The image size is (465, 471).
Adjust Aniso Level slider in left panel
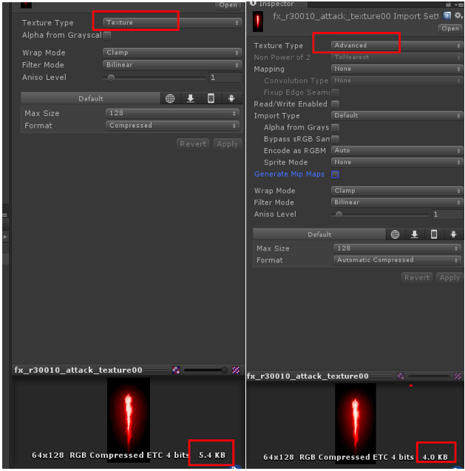click(154, 78)
